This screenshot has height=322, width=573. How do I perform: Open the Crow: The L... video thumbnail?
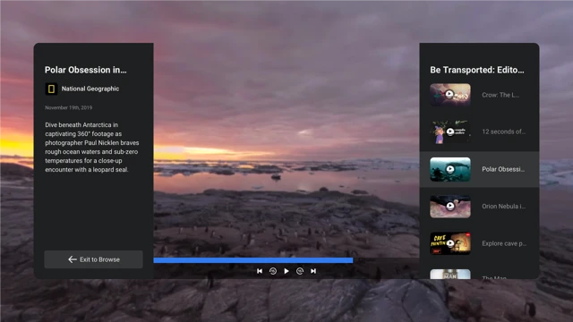click(450, 95)
